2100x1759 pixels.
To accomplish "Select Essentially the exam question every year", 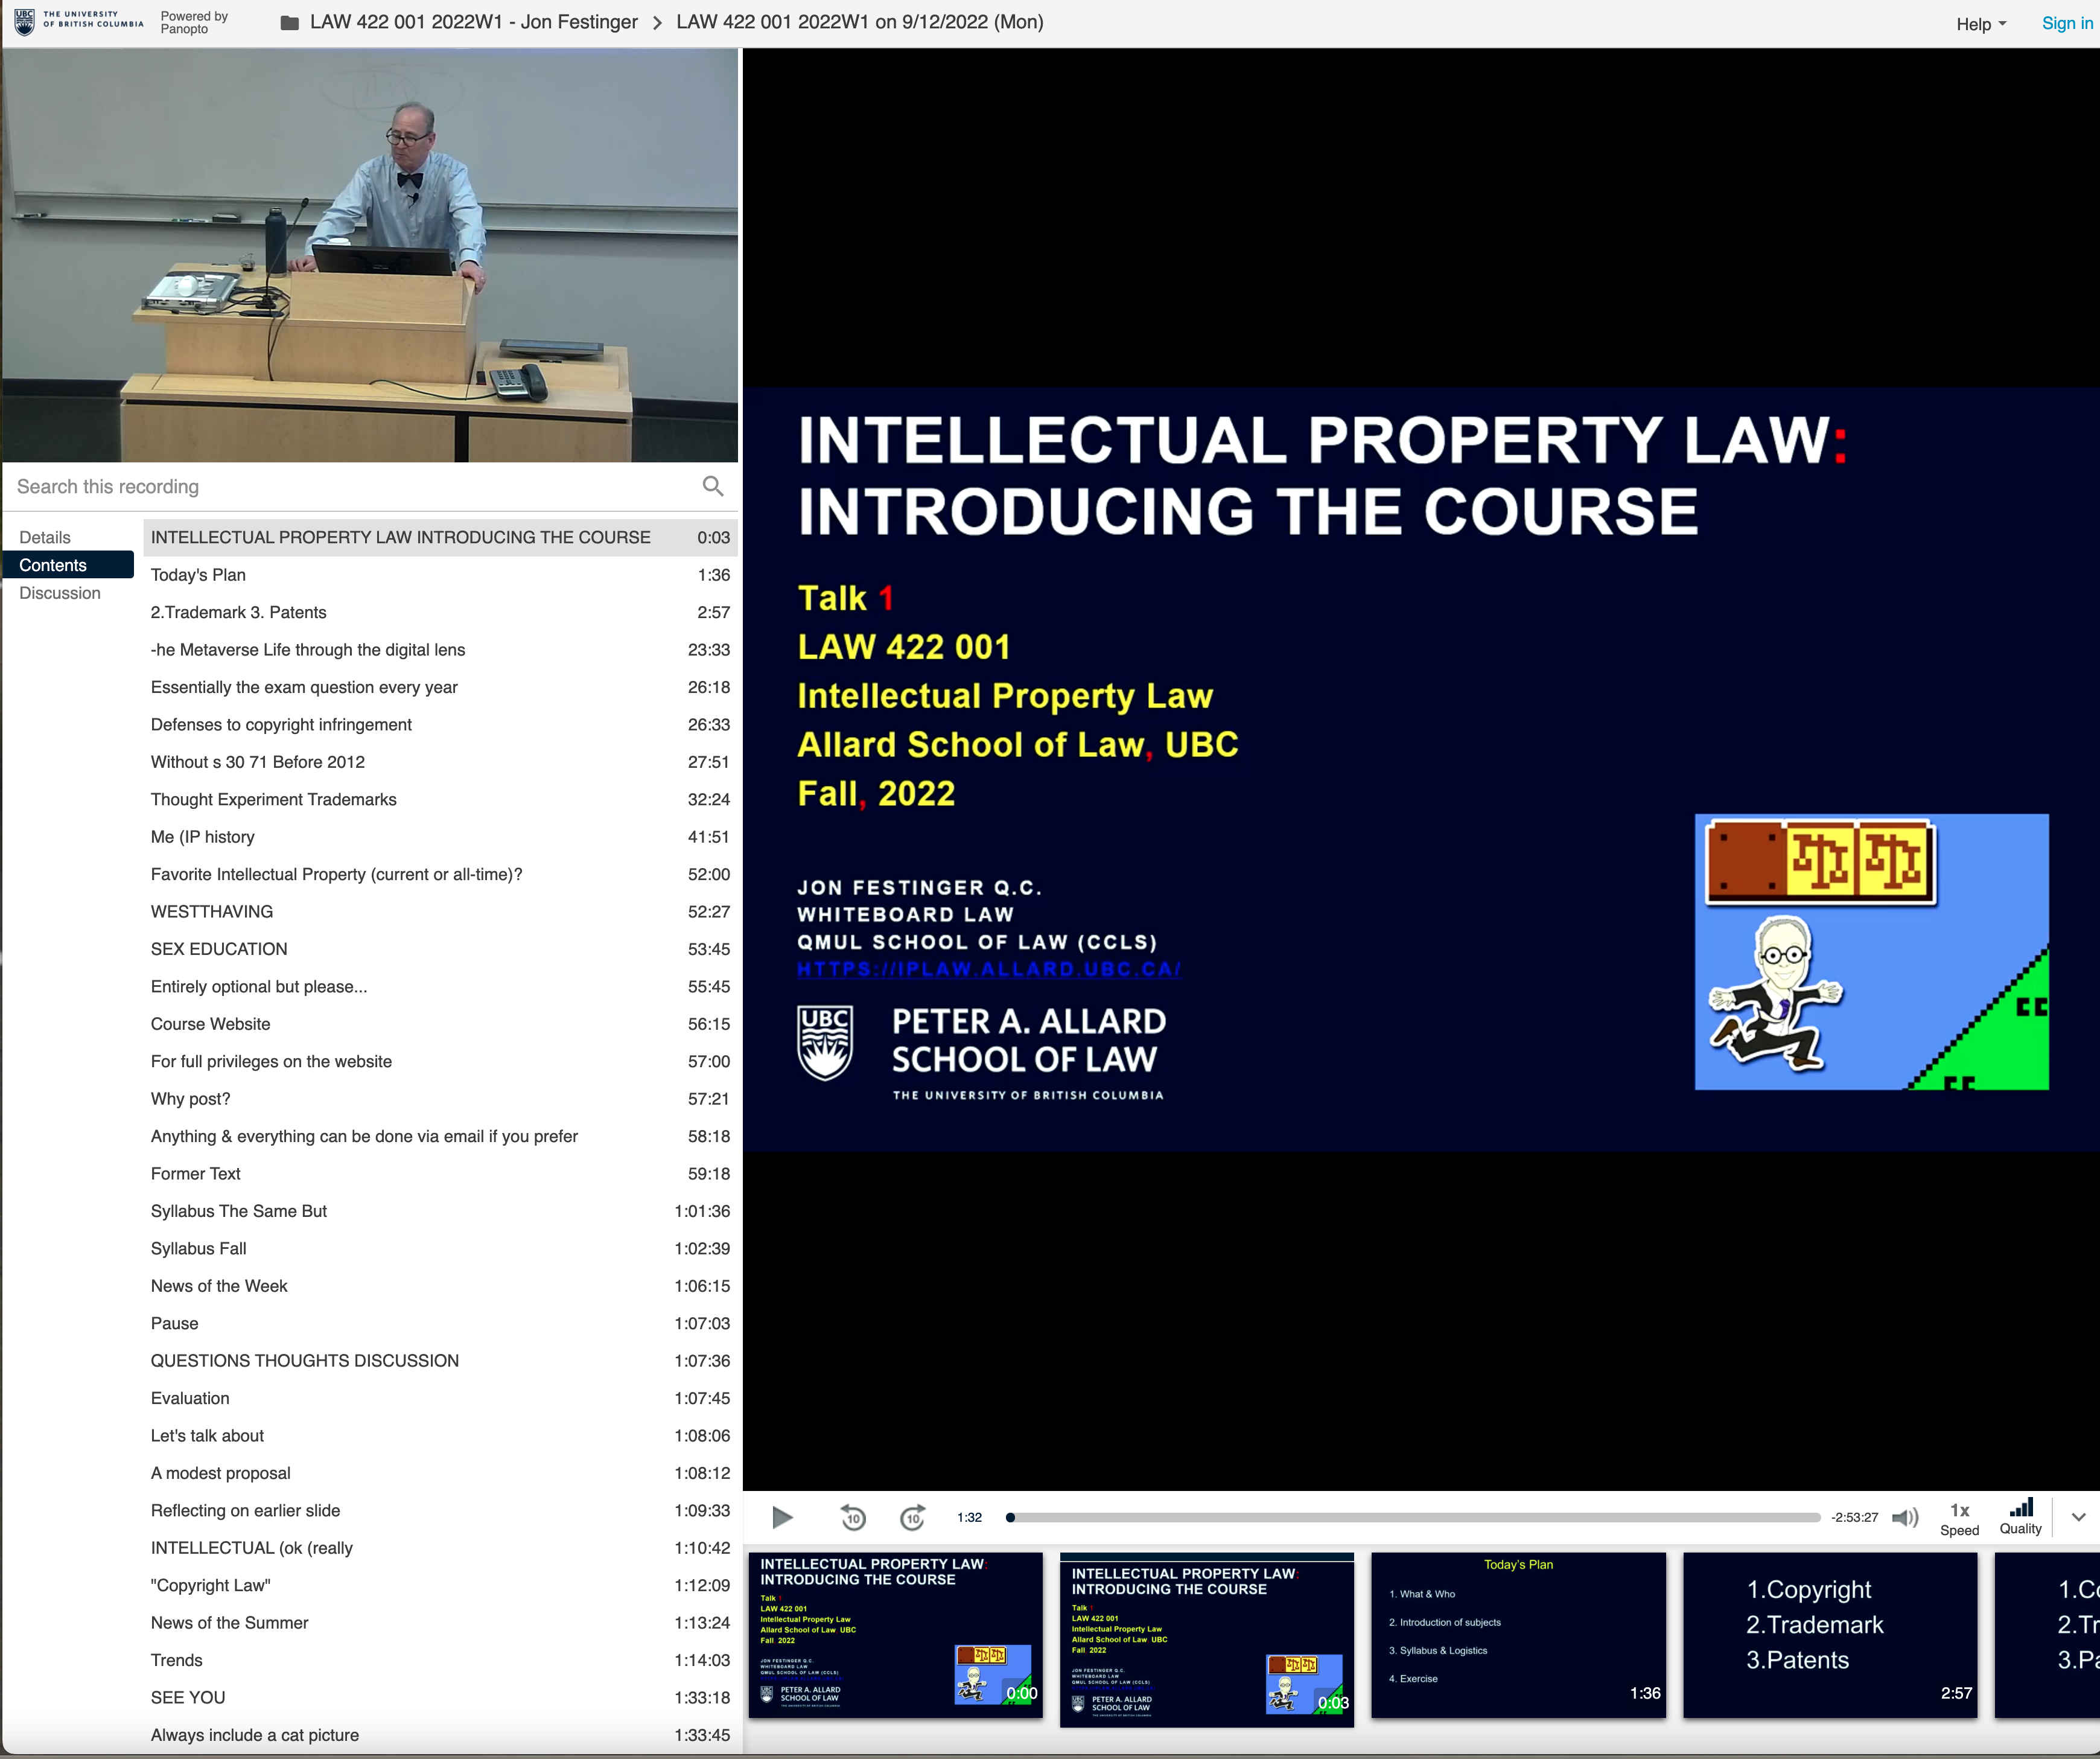I will coord(440,688).
